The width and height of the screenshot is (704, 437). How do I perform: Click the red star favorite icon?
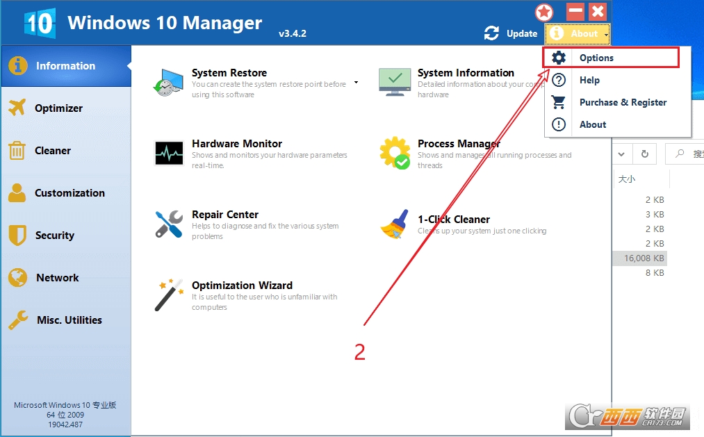coord(543,12)
